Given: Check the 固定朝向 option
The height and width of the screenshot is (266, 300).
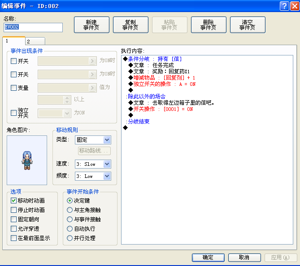Looking at the screenshot, I should [x=13, y=220].
